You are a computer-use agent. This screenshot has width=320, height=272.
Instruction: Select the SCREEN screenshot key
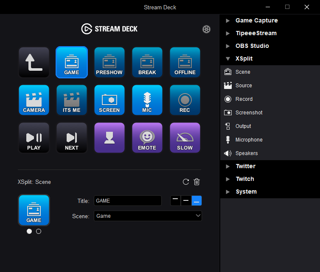coord(109,100)
